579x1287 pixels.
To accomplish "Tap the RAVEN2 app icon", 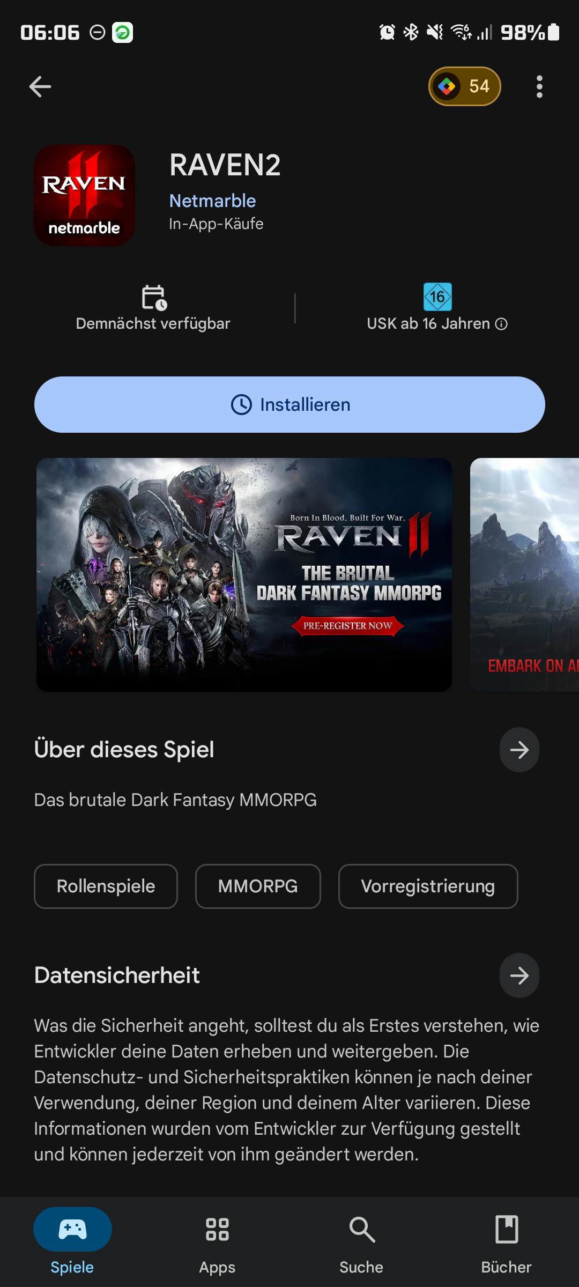I will [85, 195].
